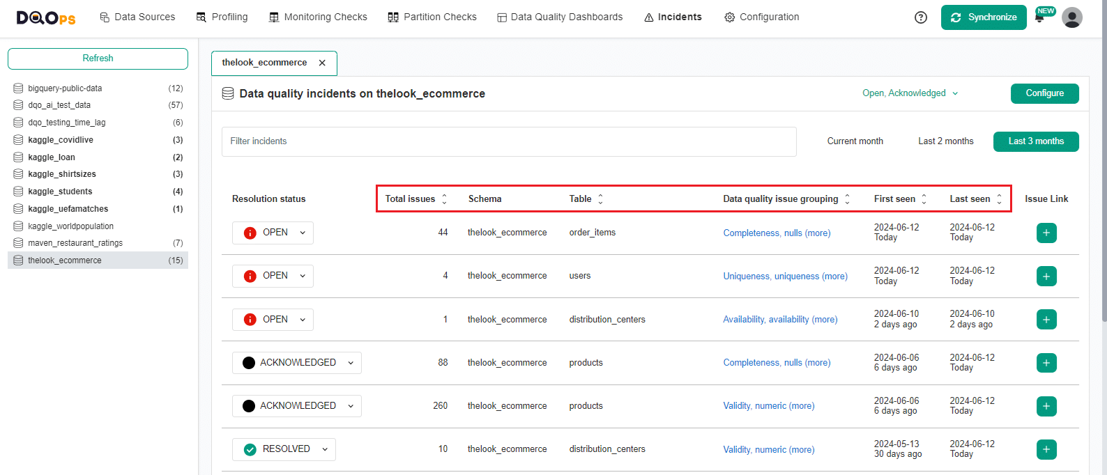Open OPEN status dropdown for distribution_centers

[273, 320]
